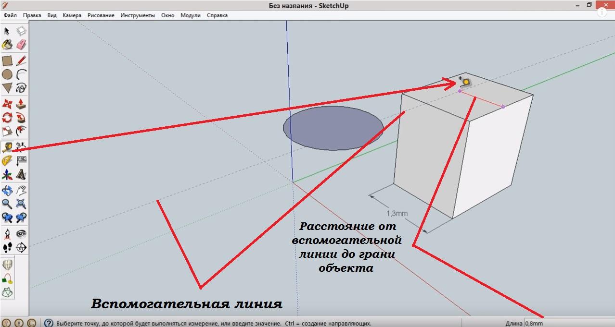
Task: Open the Справка menu
Action: click(x=217, y=15)
